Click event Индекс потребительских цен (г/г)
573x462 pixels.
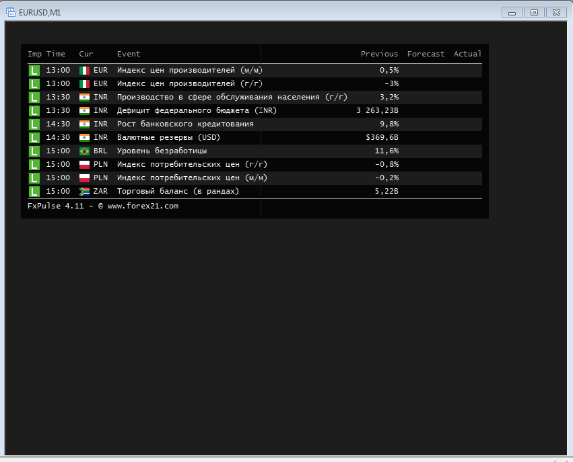(x=192, y=164)
